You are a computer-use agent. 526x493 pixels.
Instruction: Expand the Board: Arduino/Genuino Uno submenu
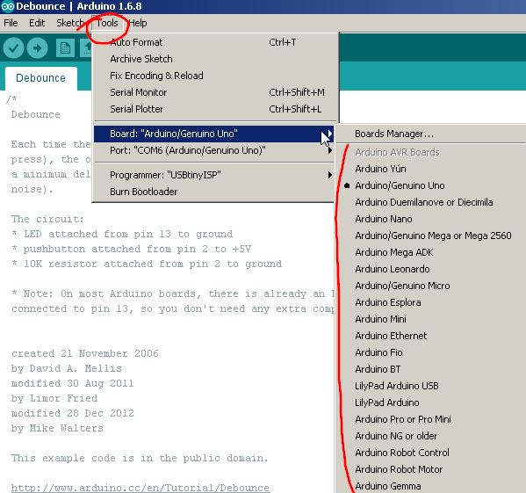click(214, 134)
